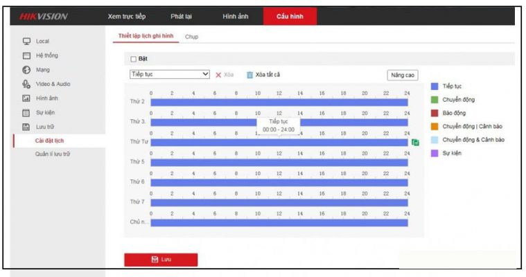Switch to the Phát lại tab

182,16
